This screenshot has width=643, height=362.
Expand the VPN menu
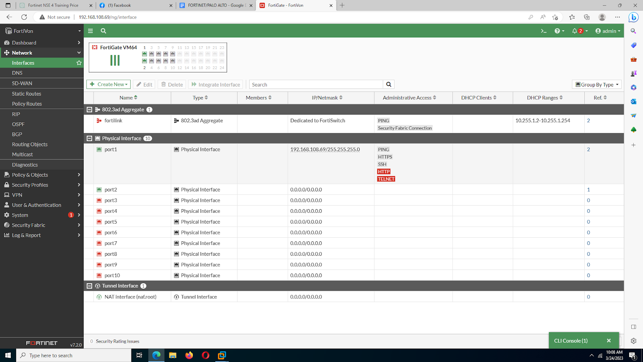pos(42,195)
